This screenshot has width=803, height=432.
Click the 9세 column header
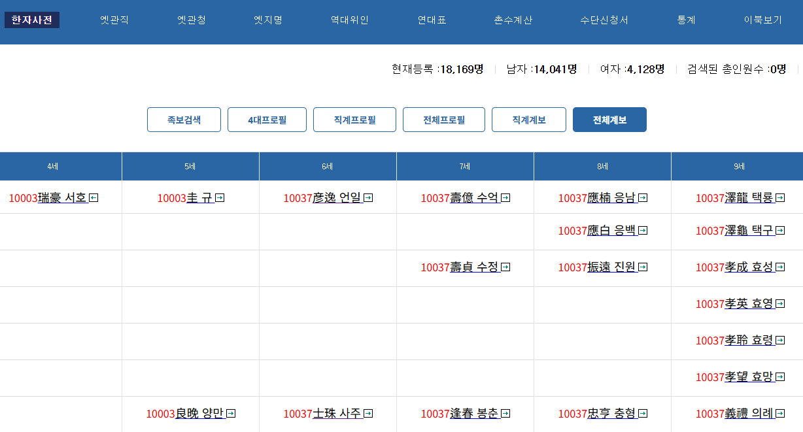pyautogui.click(x=737, y=167)
